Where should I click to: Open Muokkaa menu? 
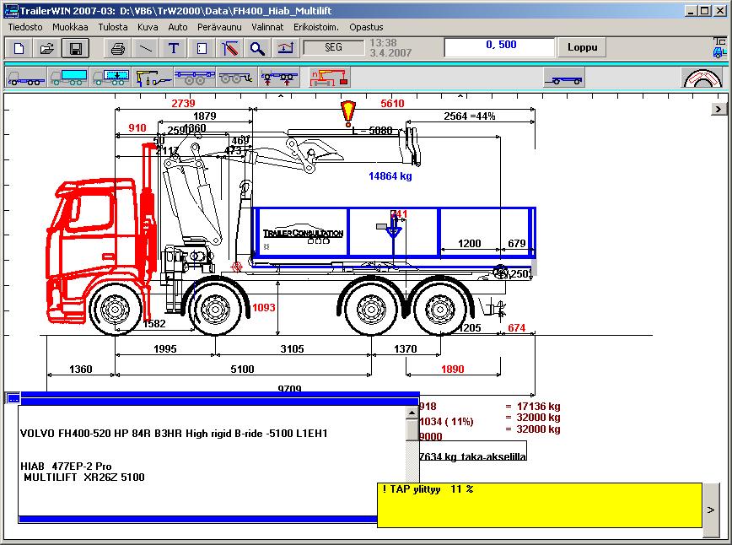tap(70, 27)
